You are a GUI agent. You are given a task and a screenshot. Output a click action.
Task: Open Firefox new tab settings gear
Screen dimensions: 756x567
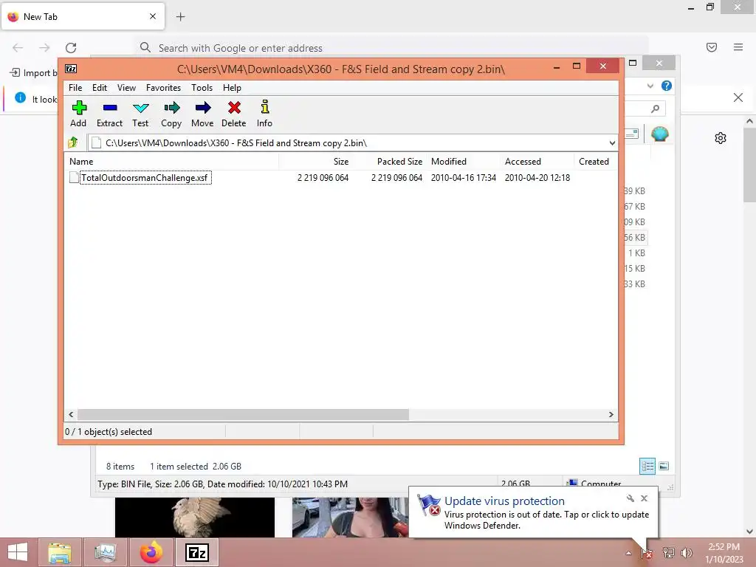tap(721, 138)
